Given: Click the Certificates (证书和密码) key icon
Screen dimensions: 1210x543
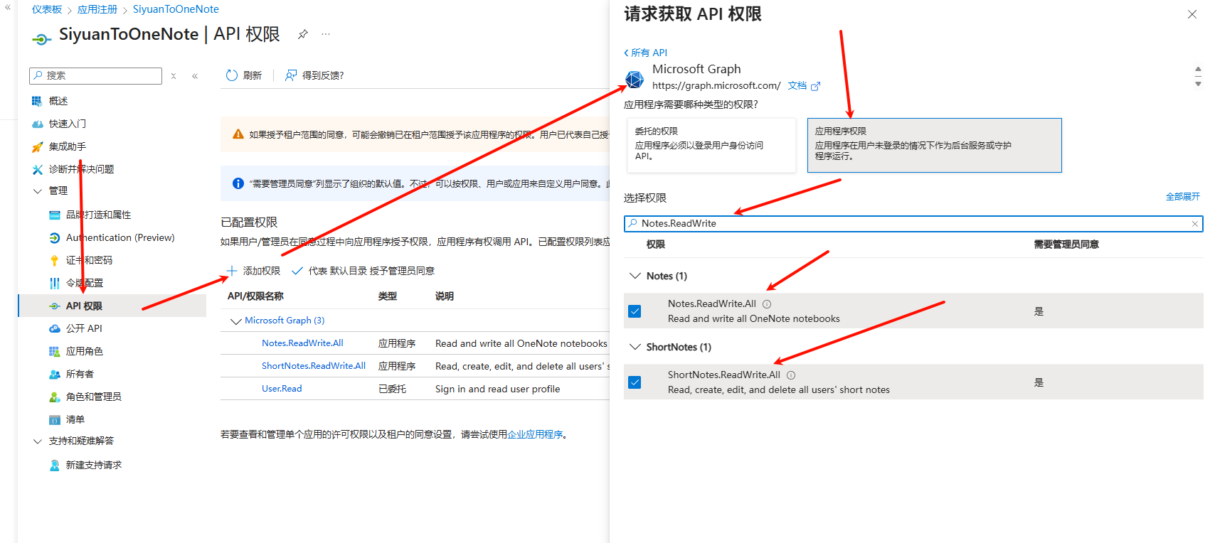Looking at the screenshot, I should (x=55, y=260).
